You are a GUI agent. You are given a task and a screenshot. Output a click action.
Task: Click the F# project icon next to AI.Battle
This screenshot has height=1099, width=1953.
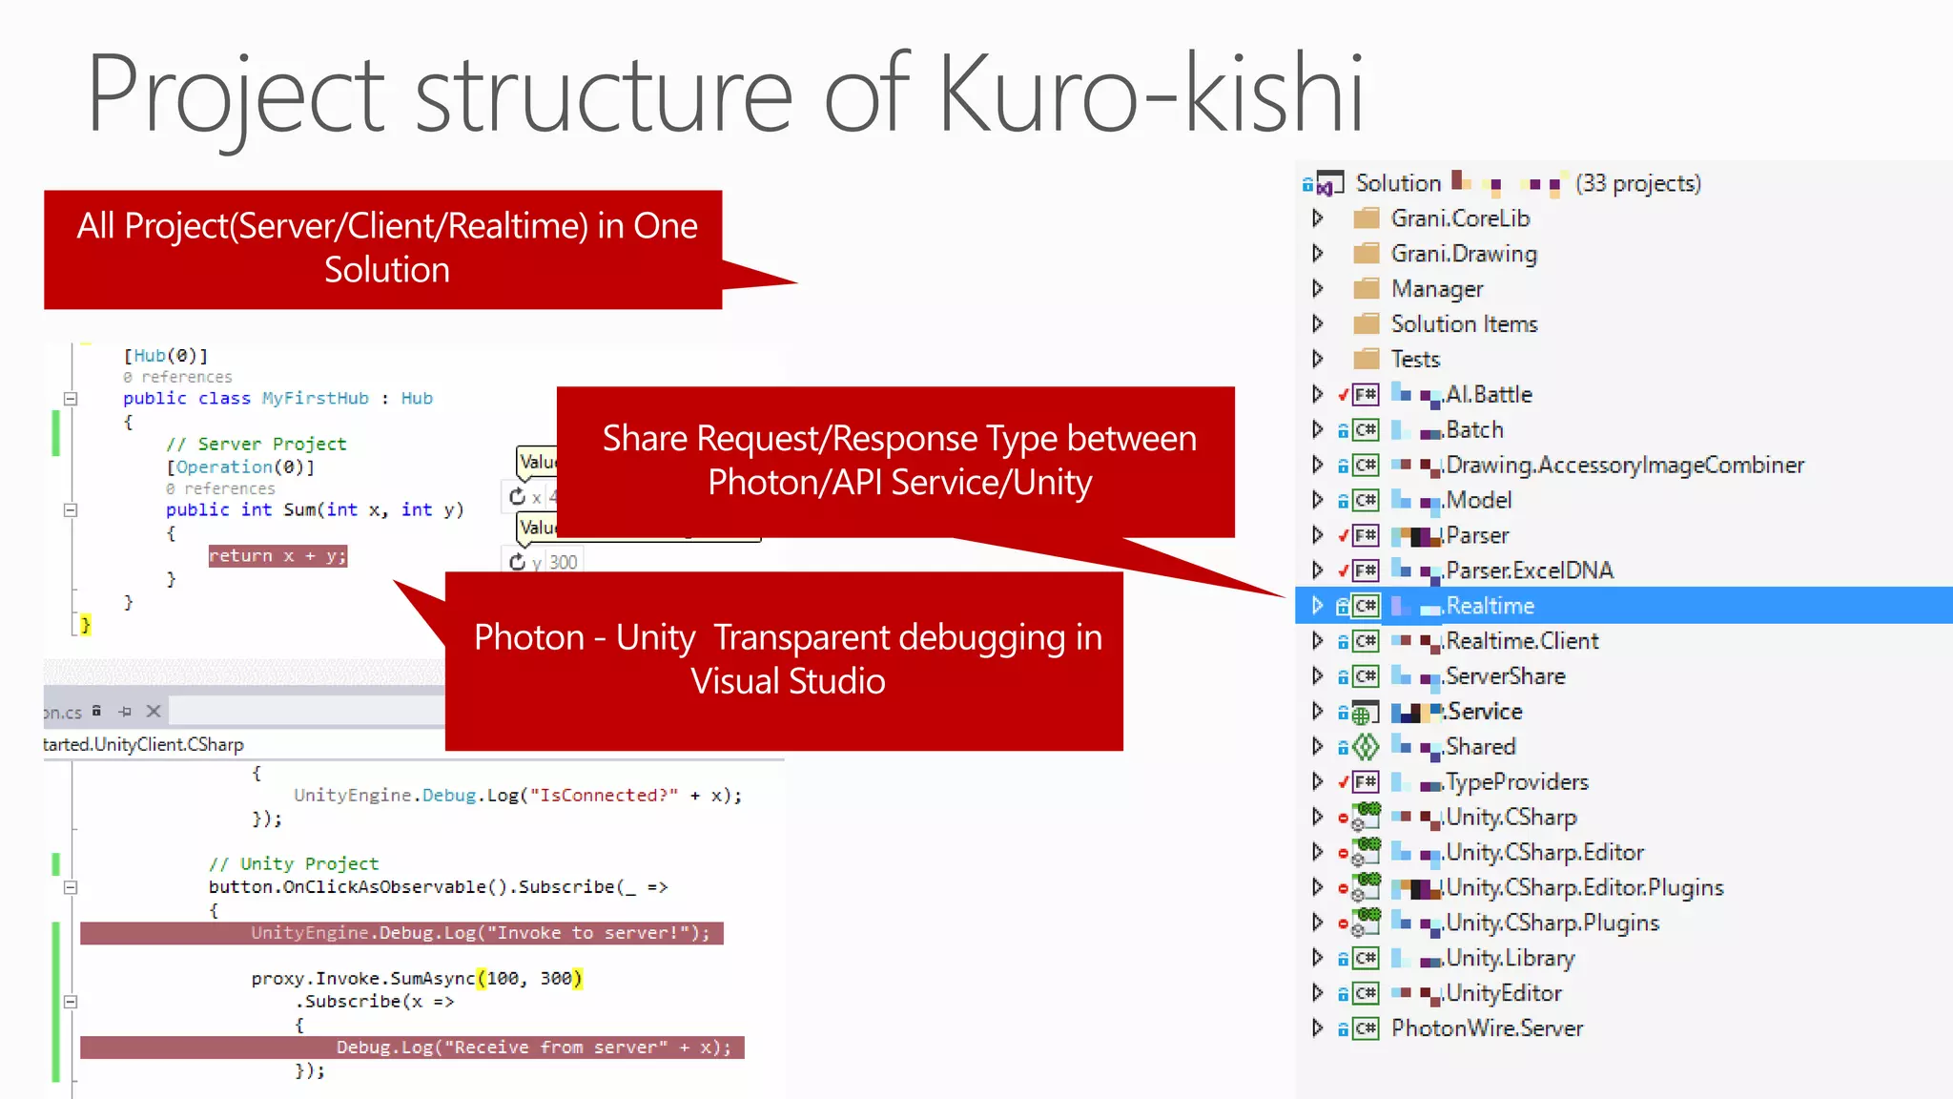coord(1366,395)
